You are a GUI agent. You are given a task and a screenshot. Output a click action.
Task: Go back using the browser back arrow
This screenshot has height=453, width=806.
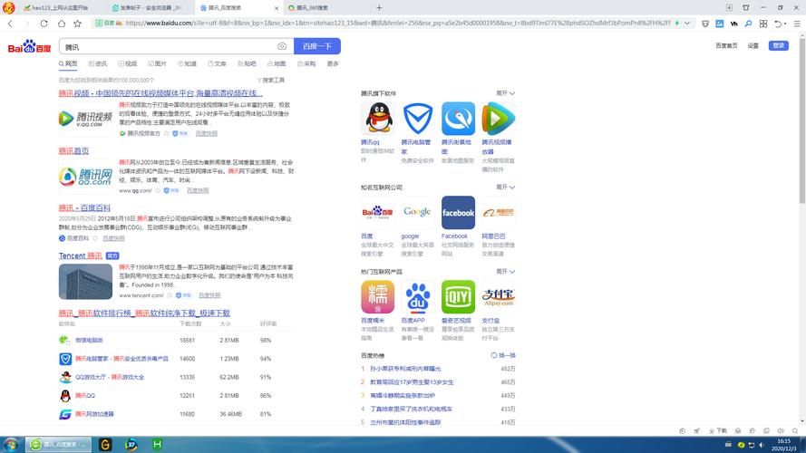coord(10,24)
